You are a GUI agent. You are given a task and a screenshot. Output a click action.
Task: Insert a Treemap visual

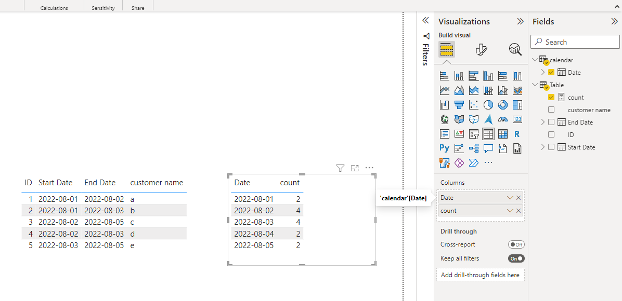[517, 105]
